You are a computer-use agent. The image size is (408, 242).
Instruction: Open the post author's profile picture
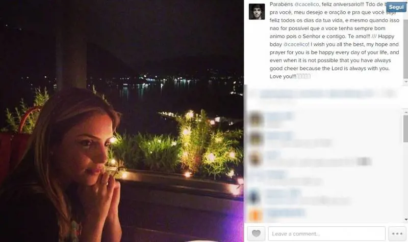pyautogui.click(x=257, y=11)
